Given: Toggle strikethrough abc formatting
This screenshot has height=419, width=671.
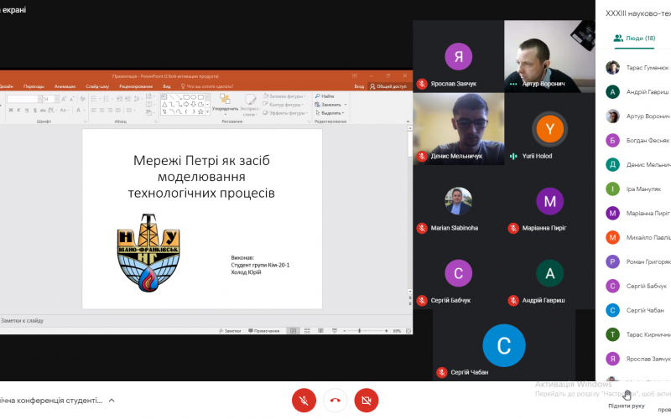Looking at the screenshot, I should click(43, 111).
